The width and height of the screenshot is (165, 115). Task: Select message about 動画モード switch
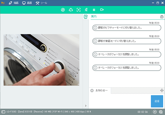127,41
